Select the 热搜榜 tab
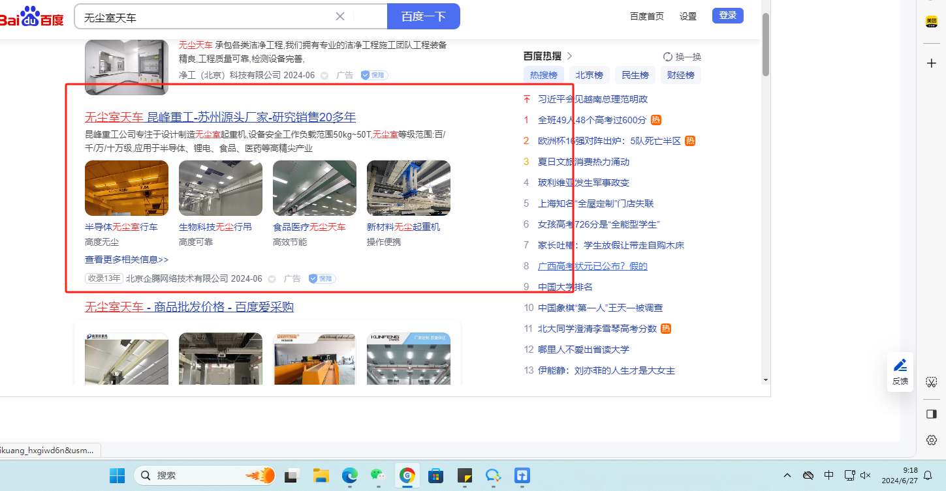The height and width of the screenshot is (491, 946). pos(544,75)
